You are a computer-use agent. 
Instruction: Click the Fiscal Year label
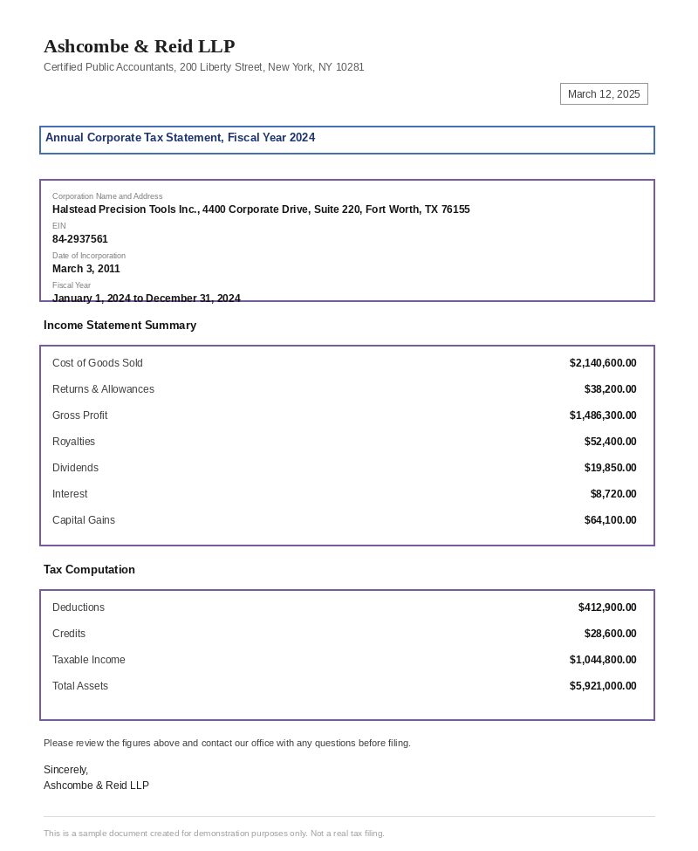[72, 285]
